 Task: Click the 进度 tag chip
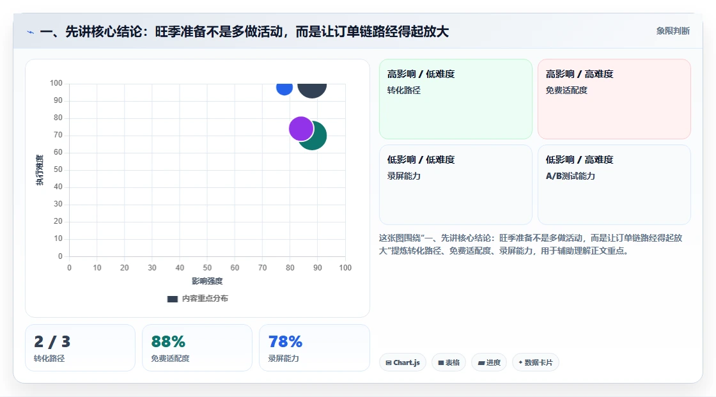[489, 362]
